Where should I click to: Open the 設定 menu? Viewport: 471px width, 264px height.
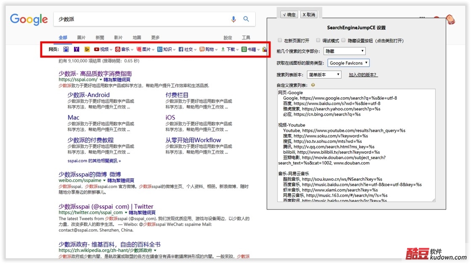(x=228, y=37)
